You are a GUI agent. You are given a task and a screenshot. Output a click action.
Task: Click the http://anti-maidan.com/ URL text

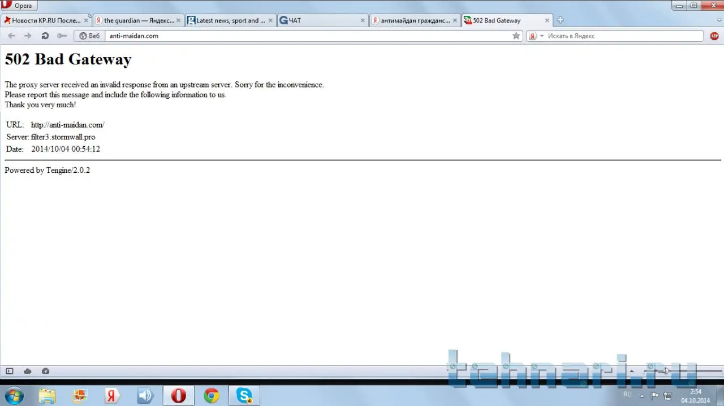[x=68, y=125]
